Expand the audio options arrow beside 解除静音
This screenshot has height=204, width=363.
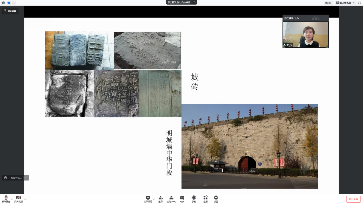(12, 199)
